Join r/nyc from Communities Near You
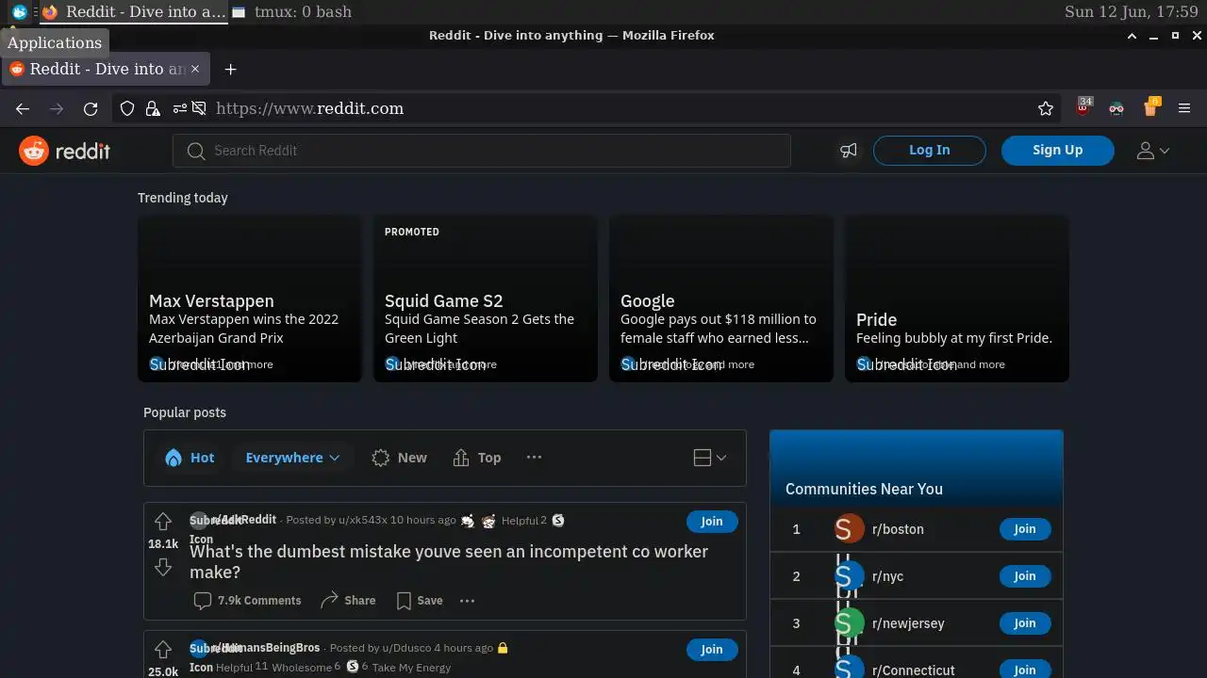The width and height of the screenshot is (1207, 678). (1025, 576)
